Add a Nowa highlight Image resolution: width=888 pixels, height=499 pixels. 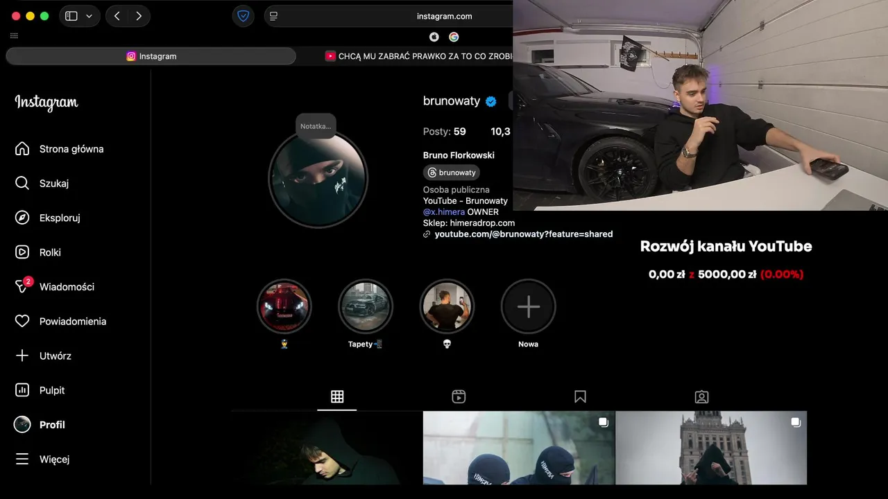(x=528, y=306)
